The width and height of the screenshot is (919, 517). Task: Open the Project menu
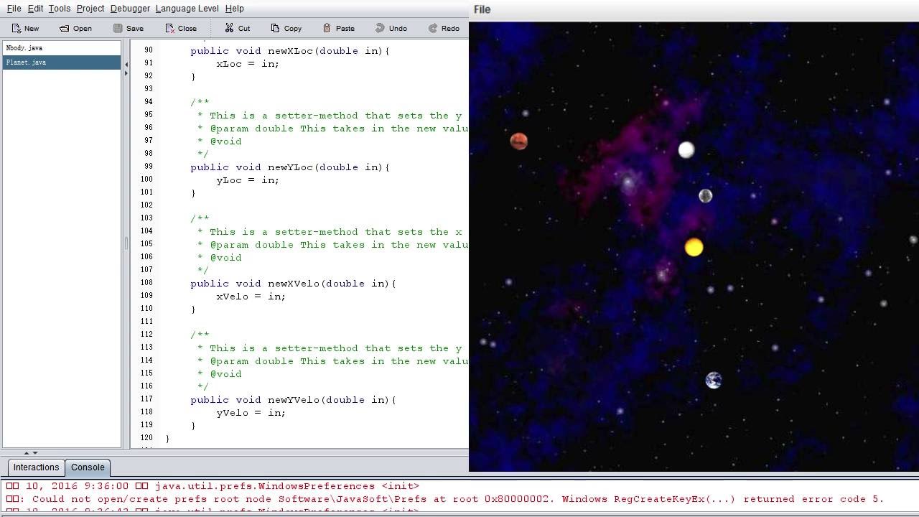90,9
